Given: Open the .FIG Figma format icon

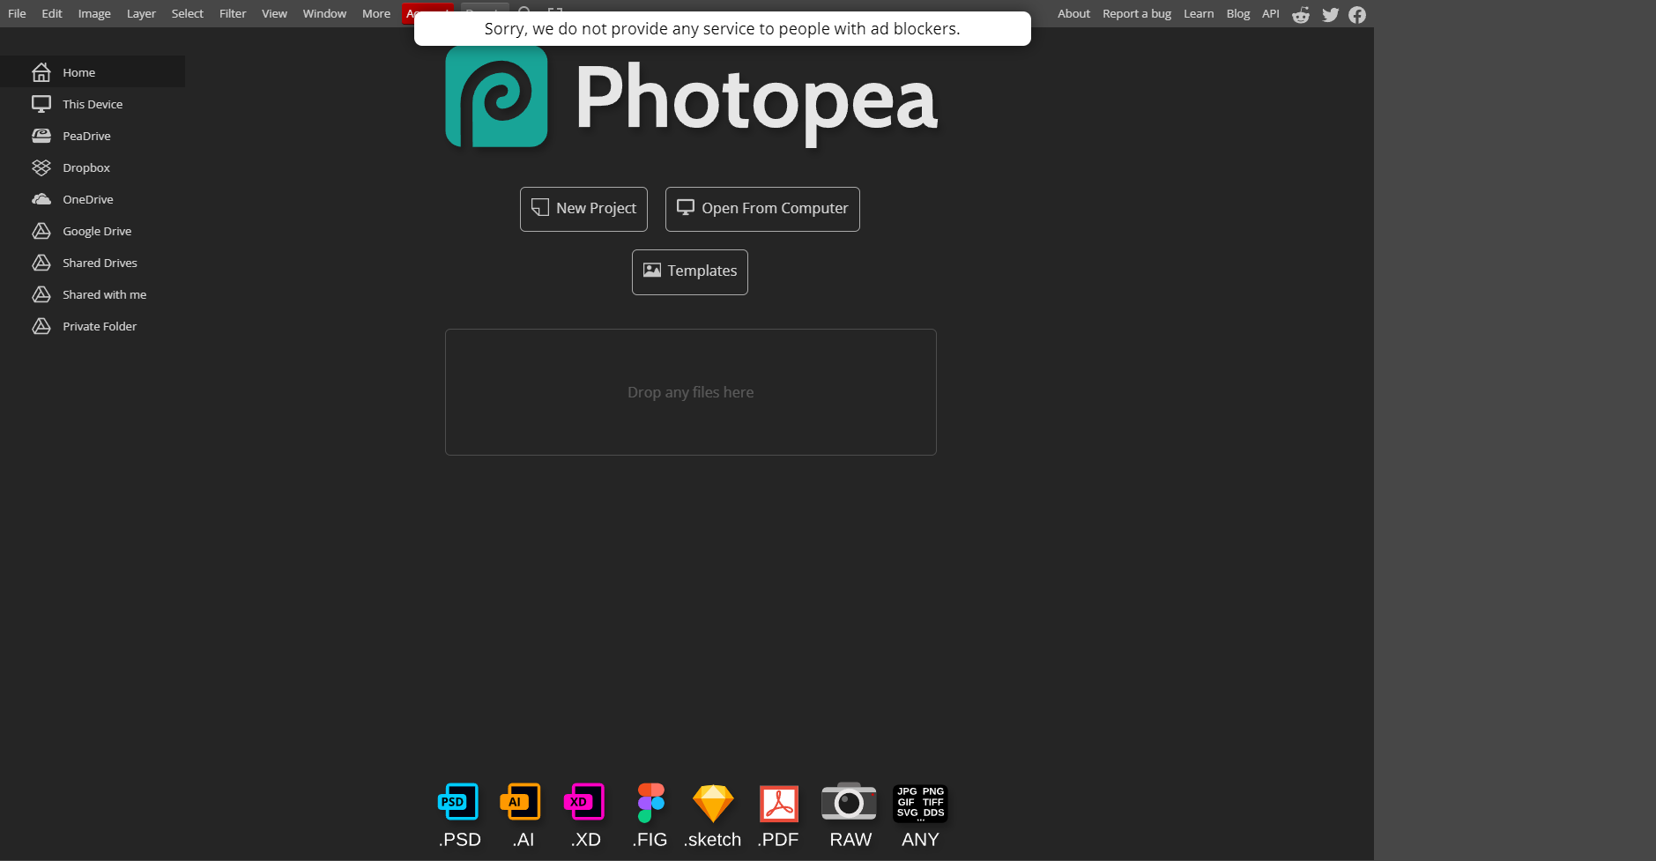Looking at the screenshot, I should [650, 803].
